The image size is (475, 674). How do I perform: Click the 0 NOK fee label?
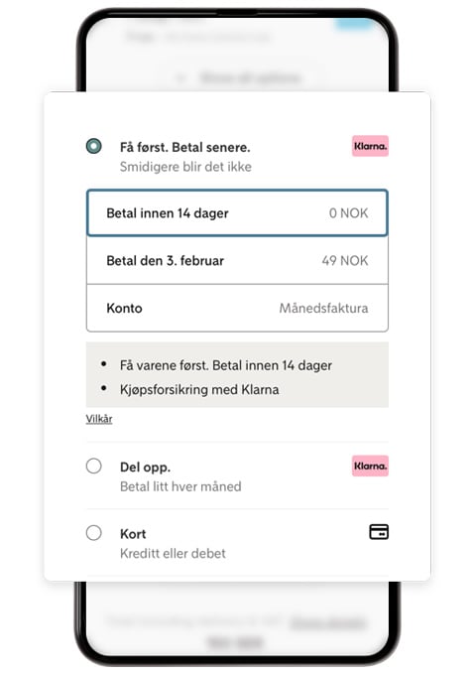[348, 213]
